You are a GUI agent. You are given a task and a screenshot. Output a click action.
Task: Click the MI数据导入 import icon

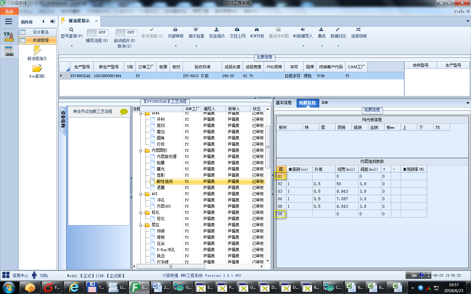tap(303, 30)
